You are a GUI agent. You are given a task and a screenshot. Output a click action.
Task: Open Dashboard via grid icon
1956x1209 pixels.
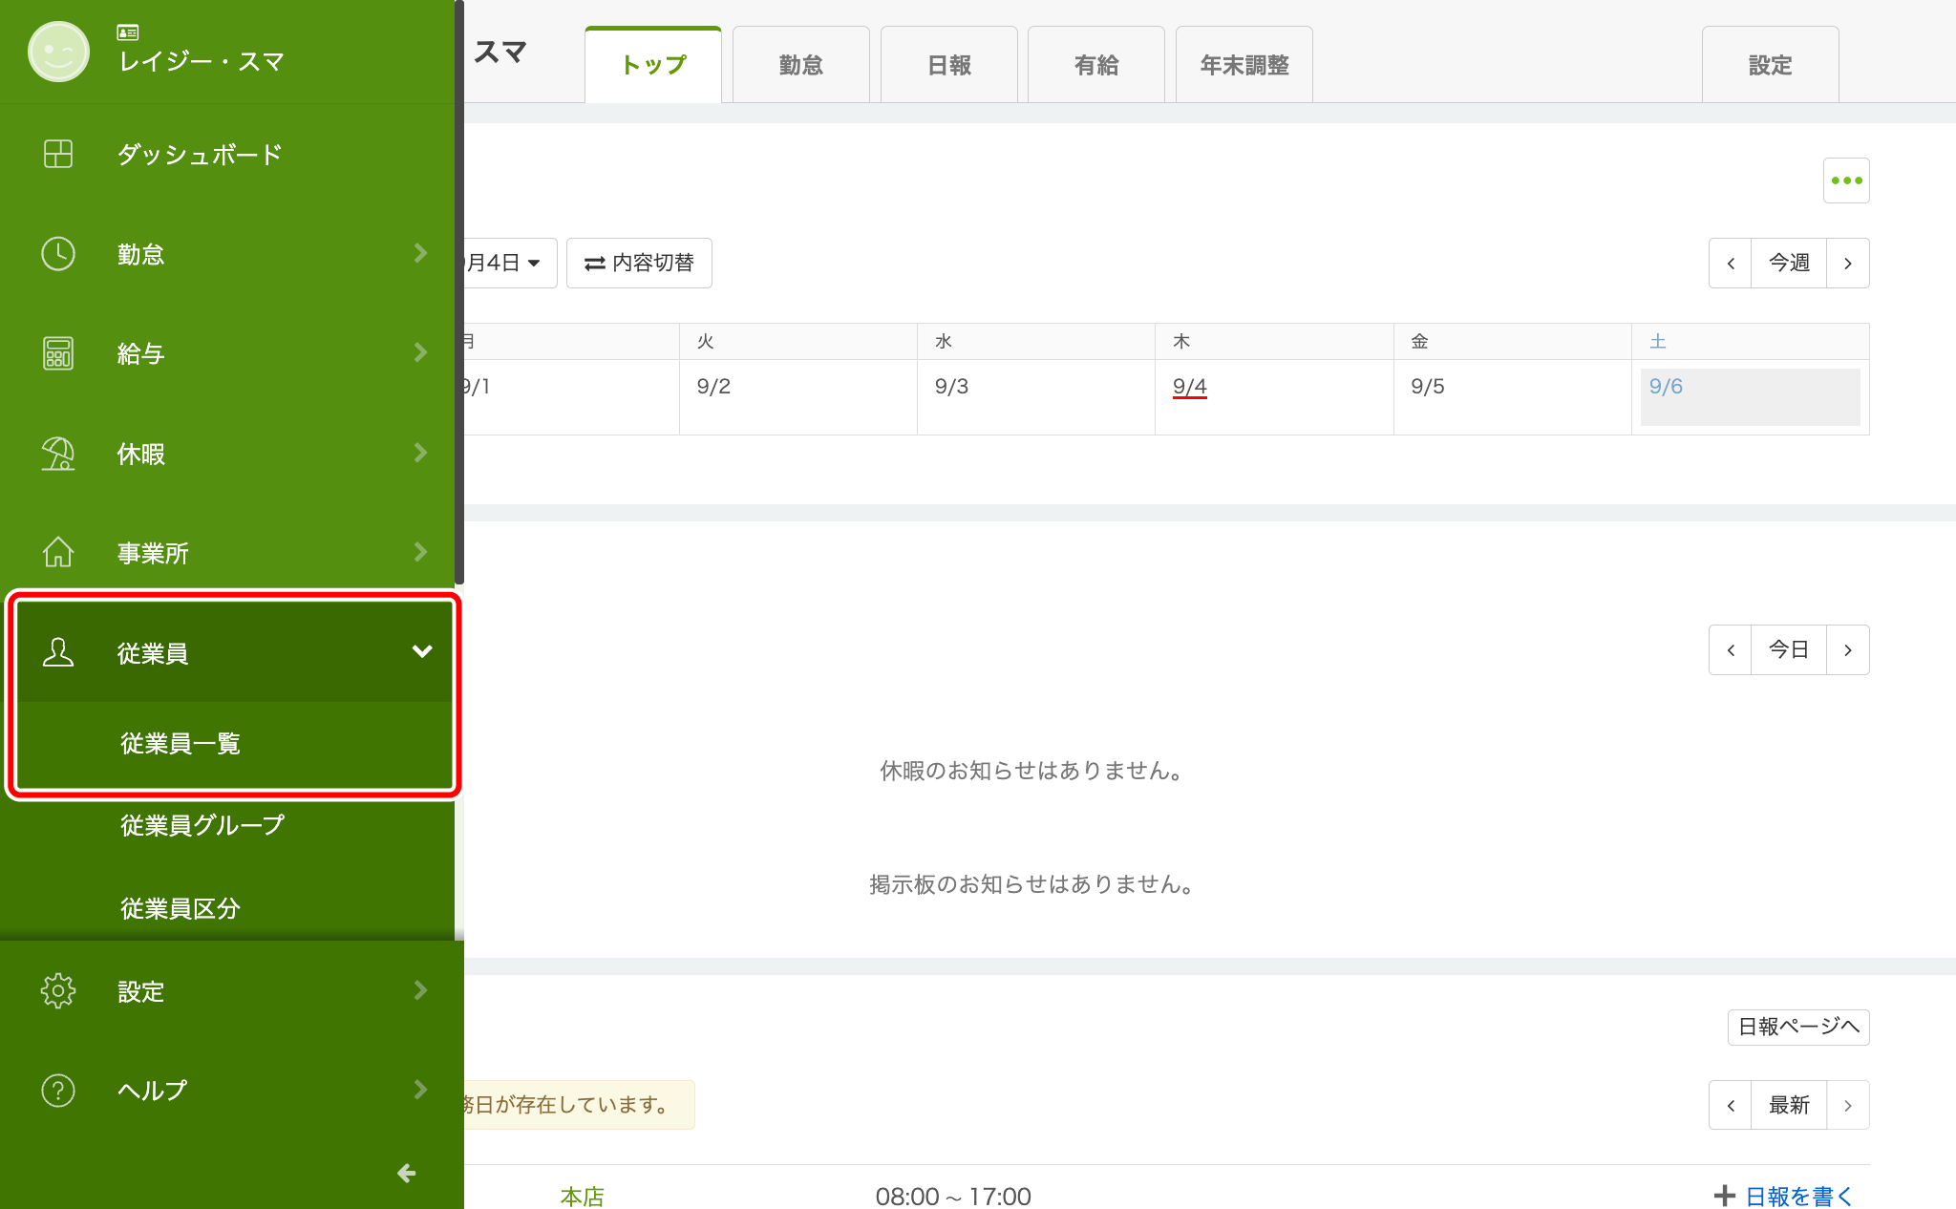coord(58,154)
